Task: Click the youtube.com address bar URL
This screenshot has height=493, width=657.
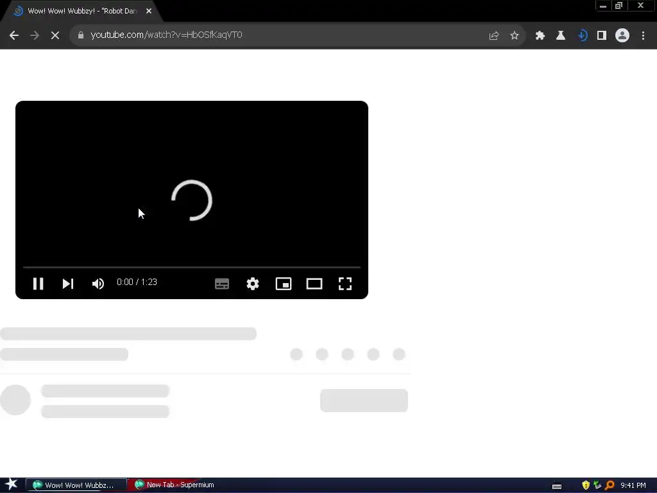Action: pos(166,35)
